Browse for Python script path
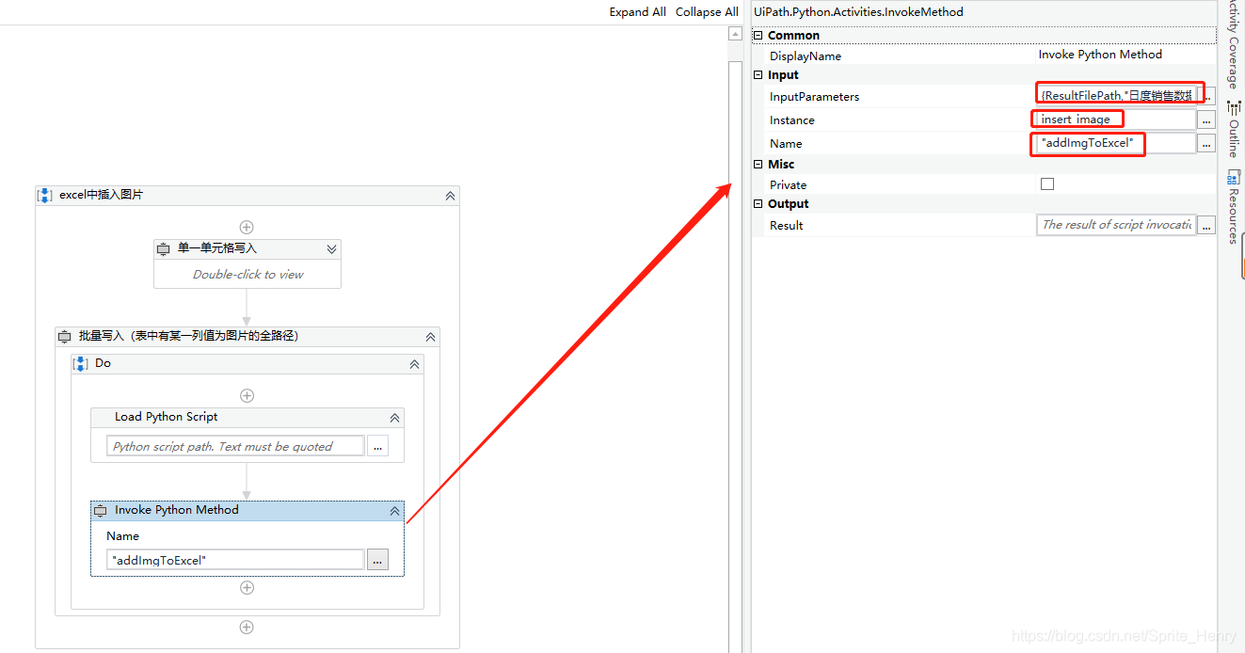This screenshot has height=653, width=1245. [377, 447]
